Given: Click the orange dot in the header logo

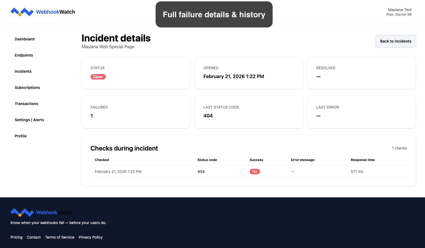Looking at the screenshot, I should pos(19,15).
